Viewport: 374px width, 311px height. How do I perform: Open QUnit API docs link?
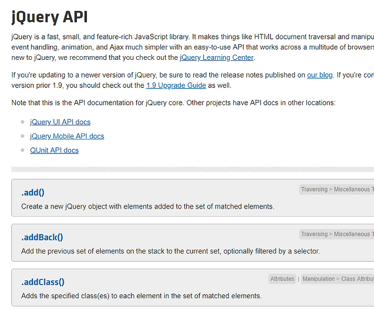(55, 150)
